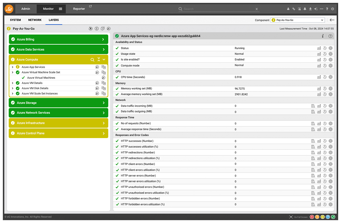The image size is (341, 223).
Task: Click the back arrow next to Component dropdown
Action: click(x=332, y=20)
